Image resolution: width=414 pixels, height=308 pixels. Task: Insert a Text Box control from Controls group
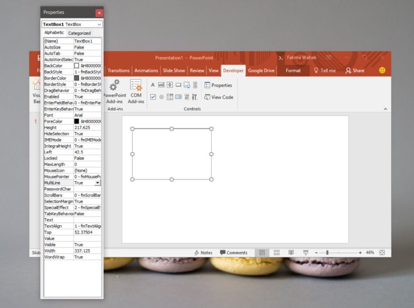pyautogui.click(x=162, y=85)
